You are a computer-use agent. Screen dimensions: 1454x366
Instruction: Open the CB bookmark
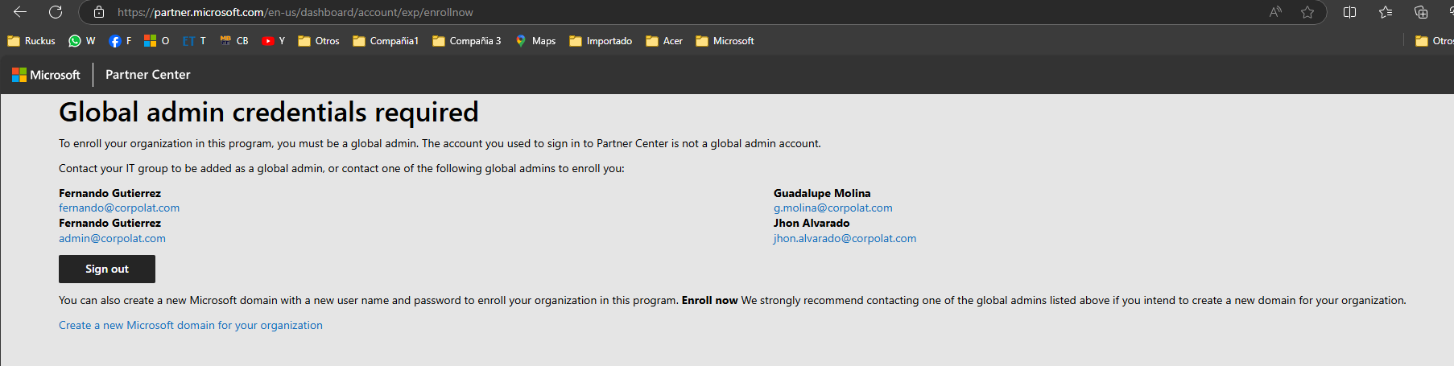[234, 41]
